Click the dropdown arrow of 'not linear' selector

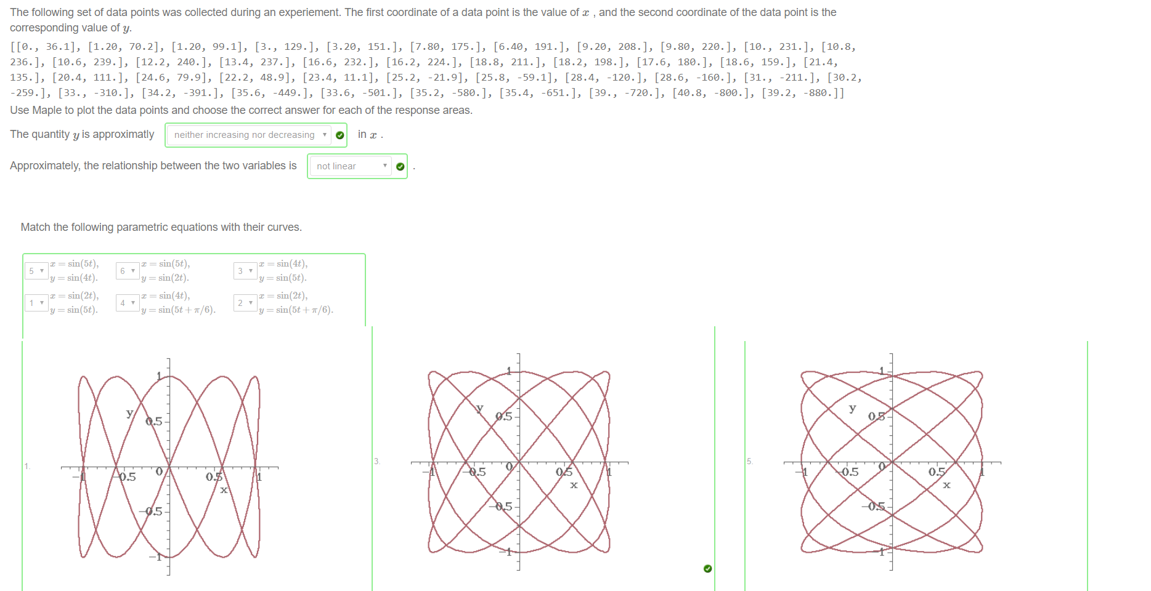(385, 166)
